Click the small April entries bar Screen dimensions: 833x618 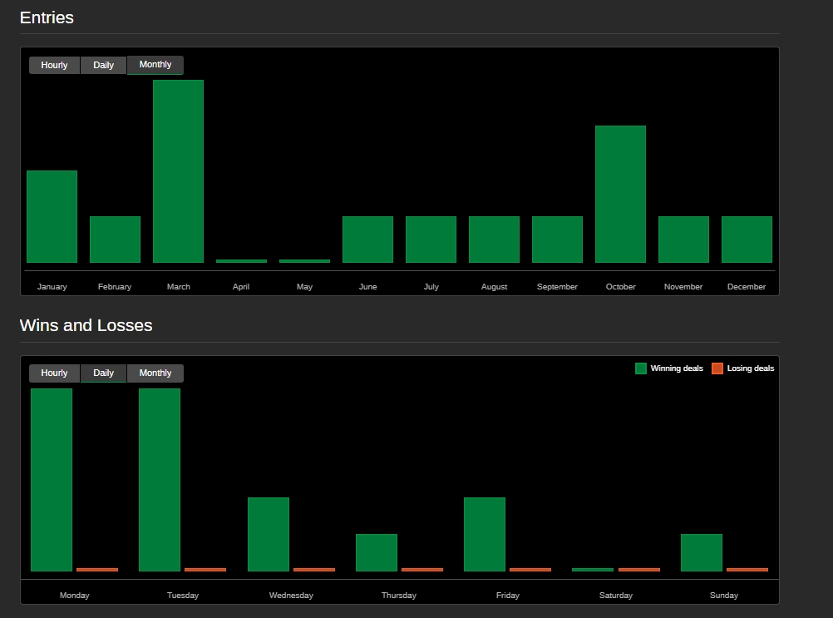coord(241,261)
